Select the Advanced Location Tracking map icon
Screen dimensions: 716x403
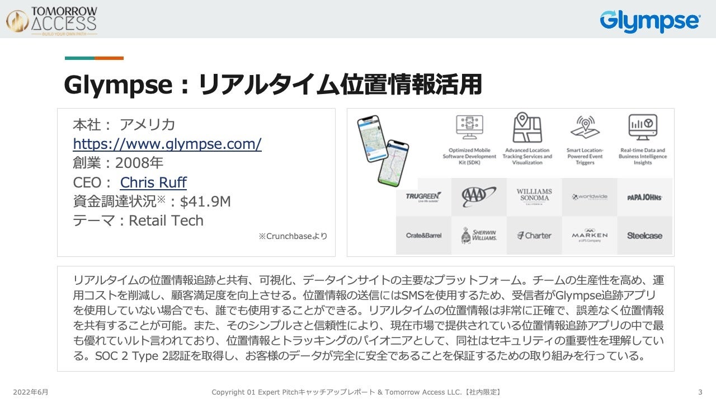pyautogui.click(x=527, y=127)
